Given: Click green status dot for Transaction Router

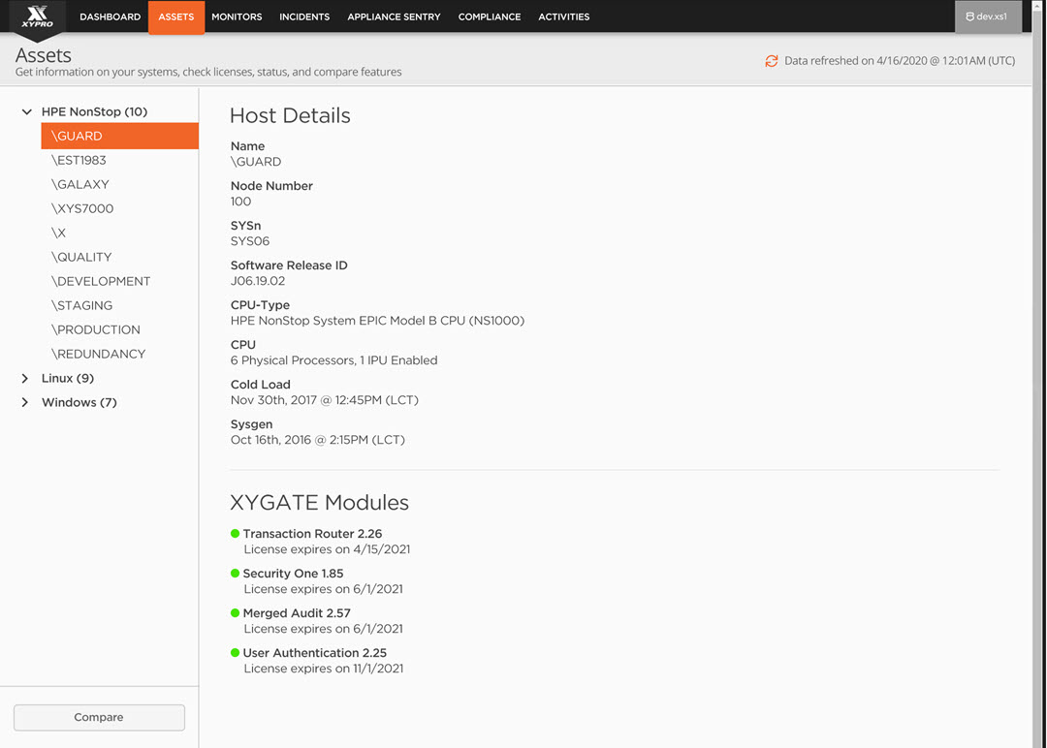Looking at the screenshot, I should tap(235, 533).
